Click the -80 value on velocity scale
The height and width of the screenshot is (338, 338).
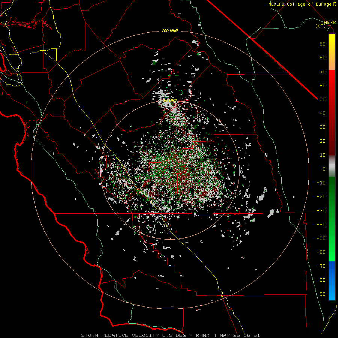tap(321, 280)
